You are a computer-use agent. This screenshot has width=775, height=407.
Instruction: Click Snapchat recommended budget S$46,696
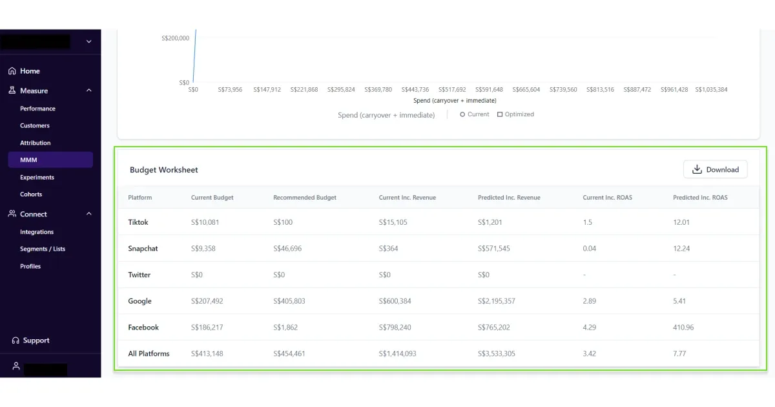tap(287, 249)
